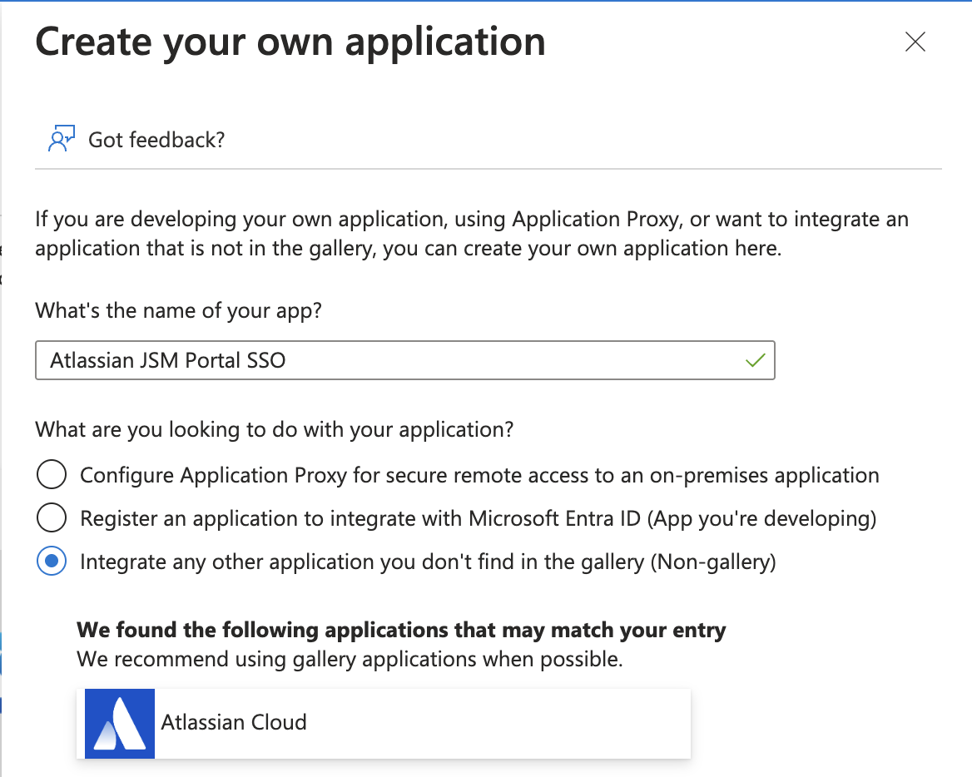Click the Atlassian Cloud logo icon
The height and width of the screenshot is (777, 972).
pyautogui.click(x=116, y=723)
